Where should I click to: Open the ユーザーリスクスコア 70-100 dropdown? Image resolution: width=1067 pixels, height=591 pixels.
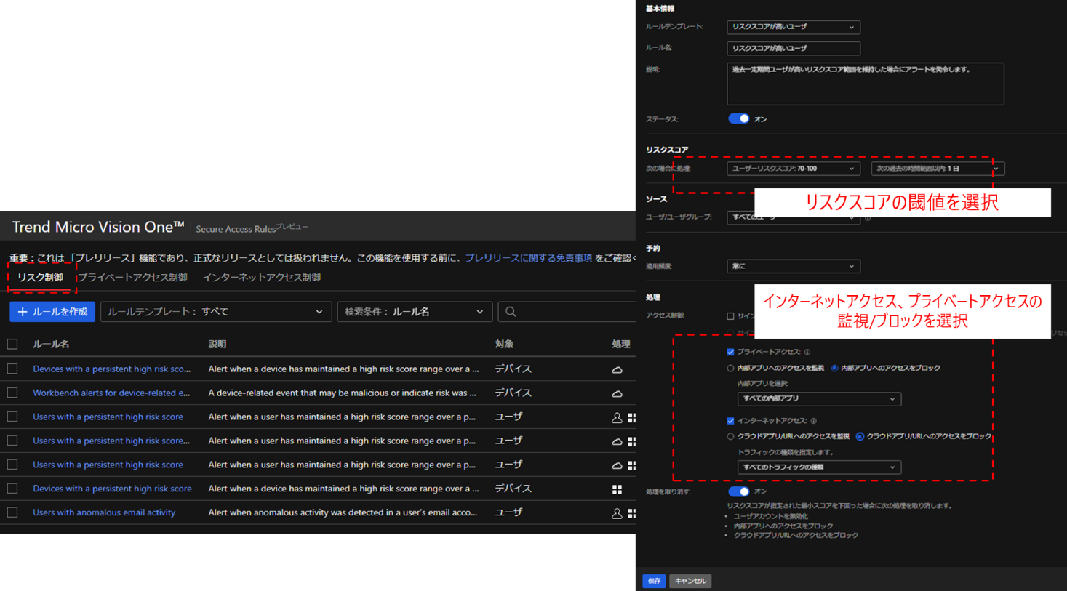click(x=793, y=169)
